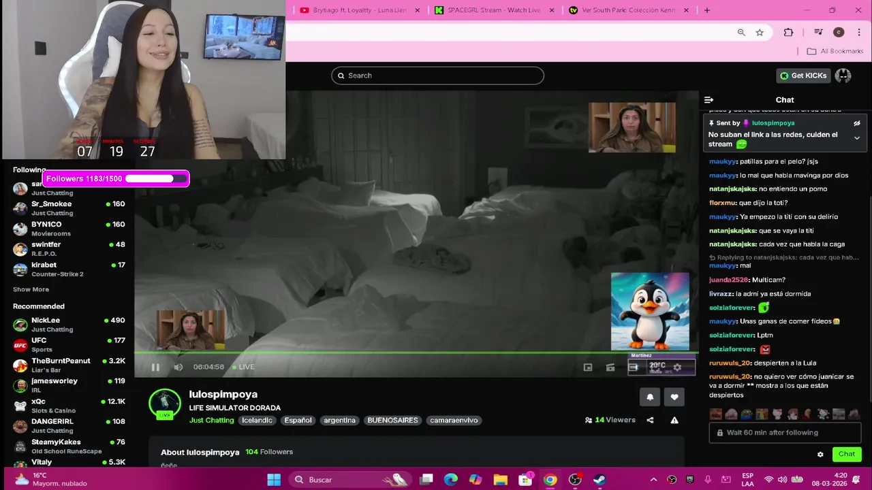
Task: Open the taskbar volume speaker icon
Action: point(782,480)
